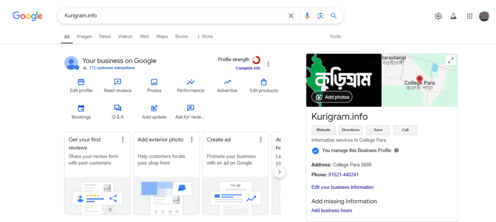Expand the More search filters menu
The height and width of the screenshot is (222, 496).
tap(205, 36)
